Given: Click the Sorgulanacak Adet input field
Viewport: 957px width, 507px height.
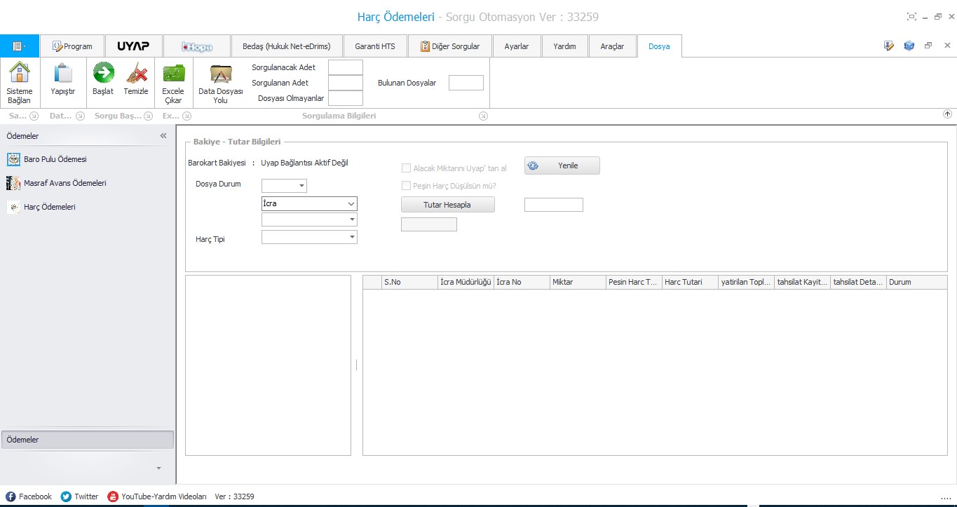Looking at the screenshot, I should 346,67.
